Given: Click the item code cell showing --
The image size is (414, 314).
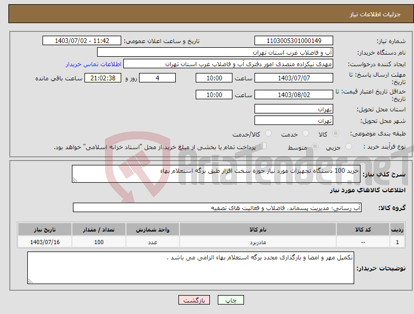Looking at the screenshot, I should point(363,242).
